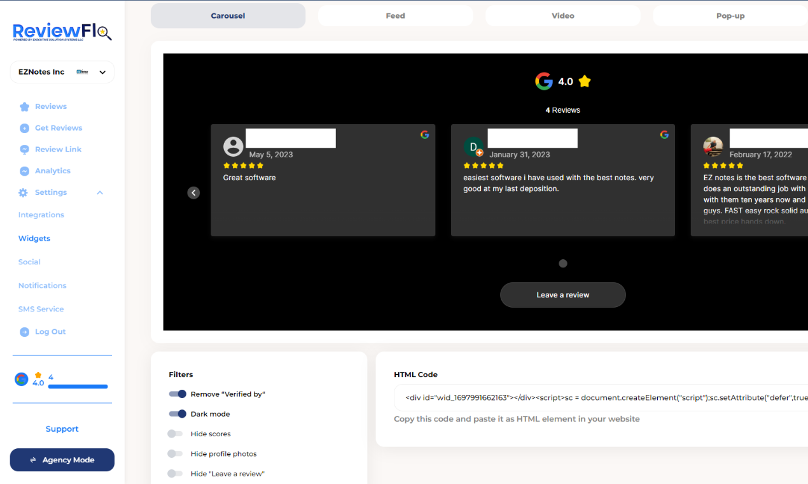Click the January 31, 2023 review date

point(520,155)
